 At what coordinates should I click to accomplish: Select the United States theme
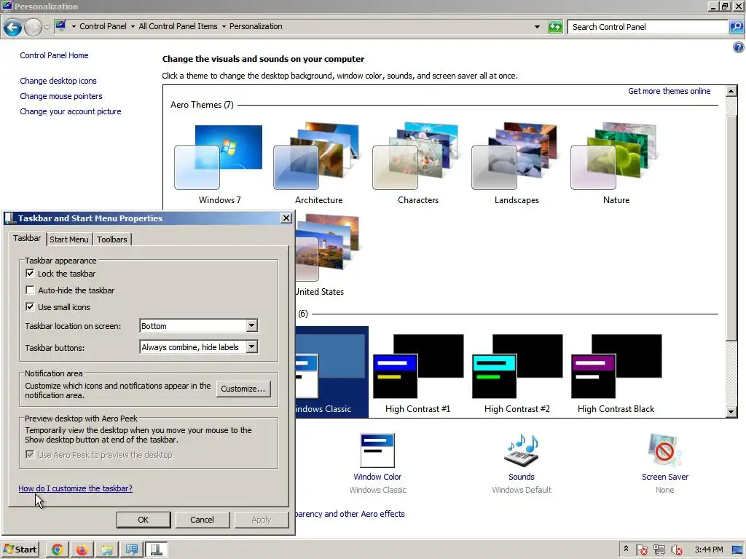click(327, 255)
